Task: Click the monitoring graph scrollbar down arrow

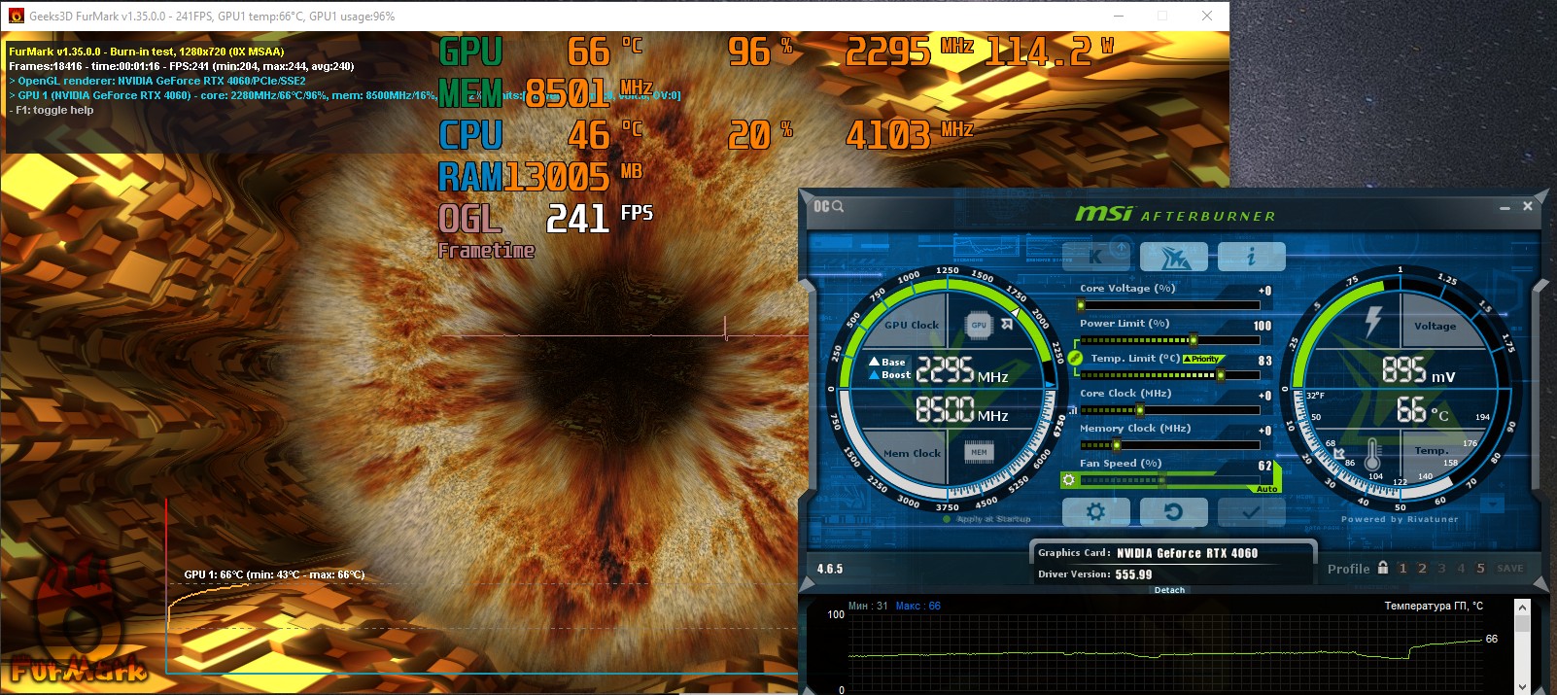Action: (1522, 686)
